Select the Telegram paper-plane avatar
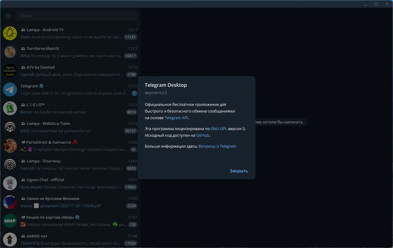This screenshot has height=248, width=393. coord(10,90)
